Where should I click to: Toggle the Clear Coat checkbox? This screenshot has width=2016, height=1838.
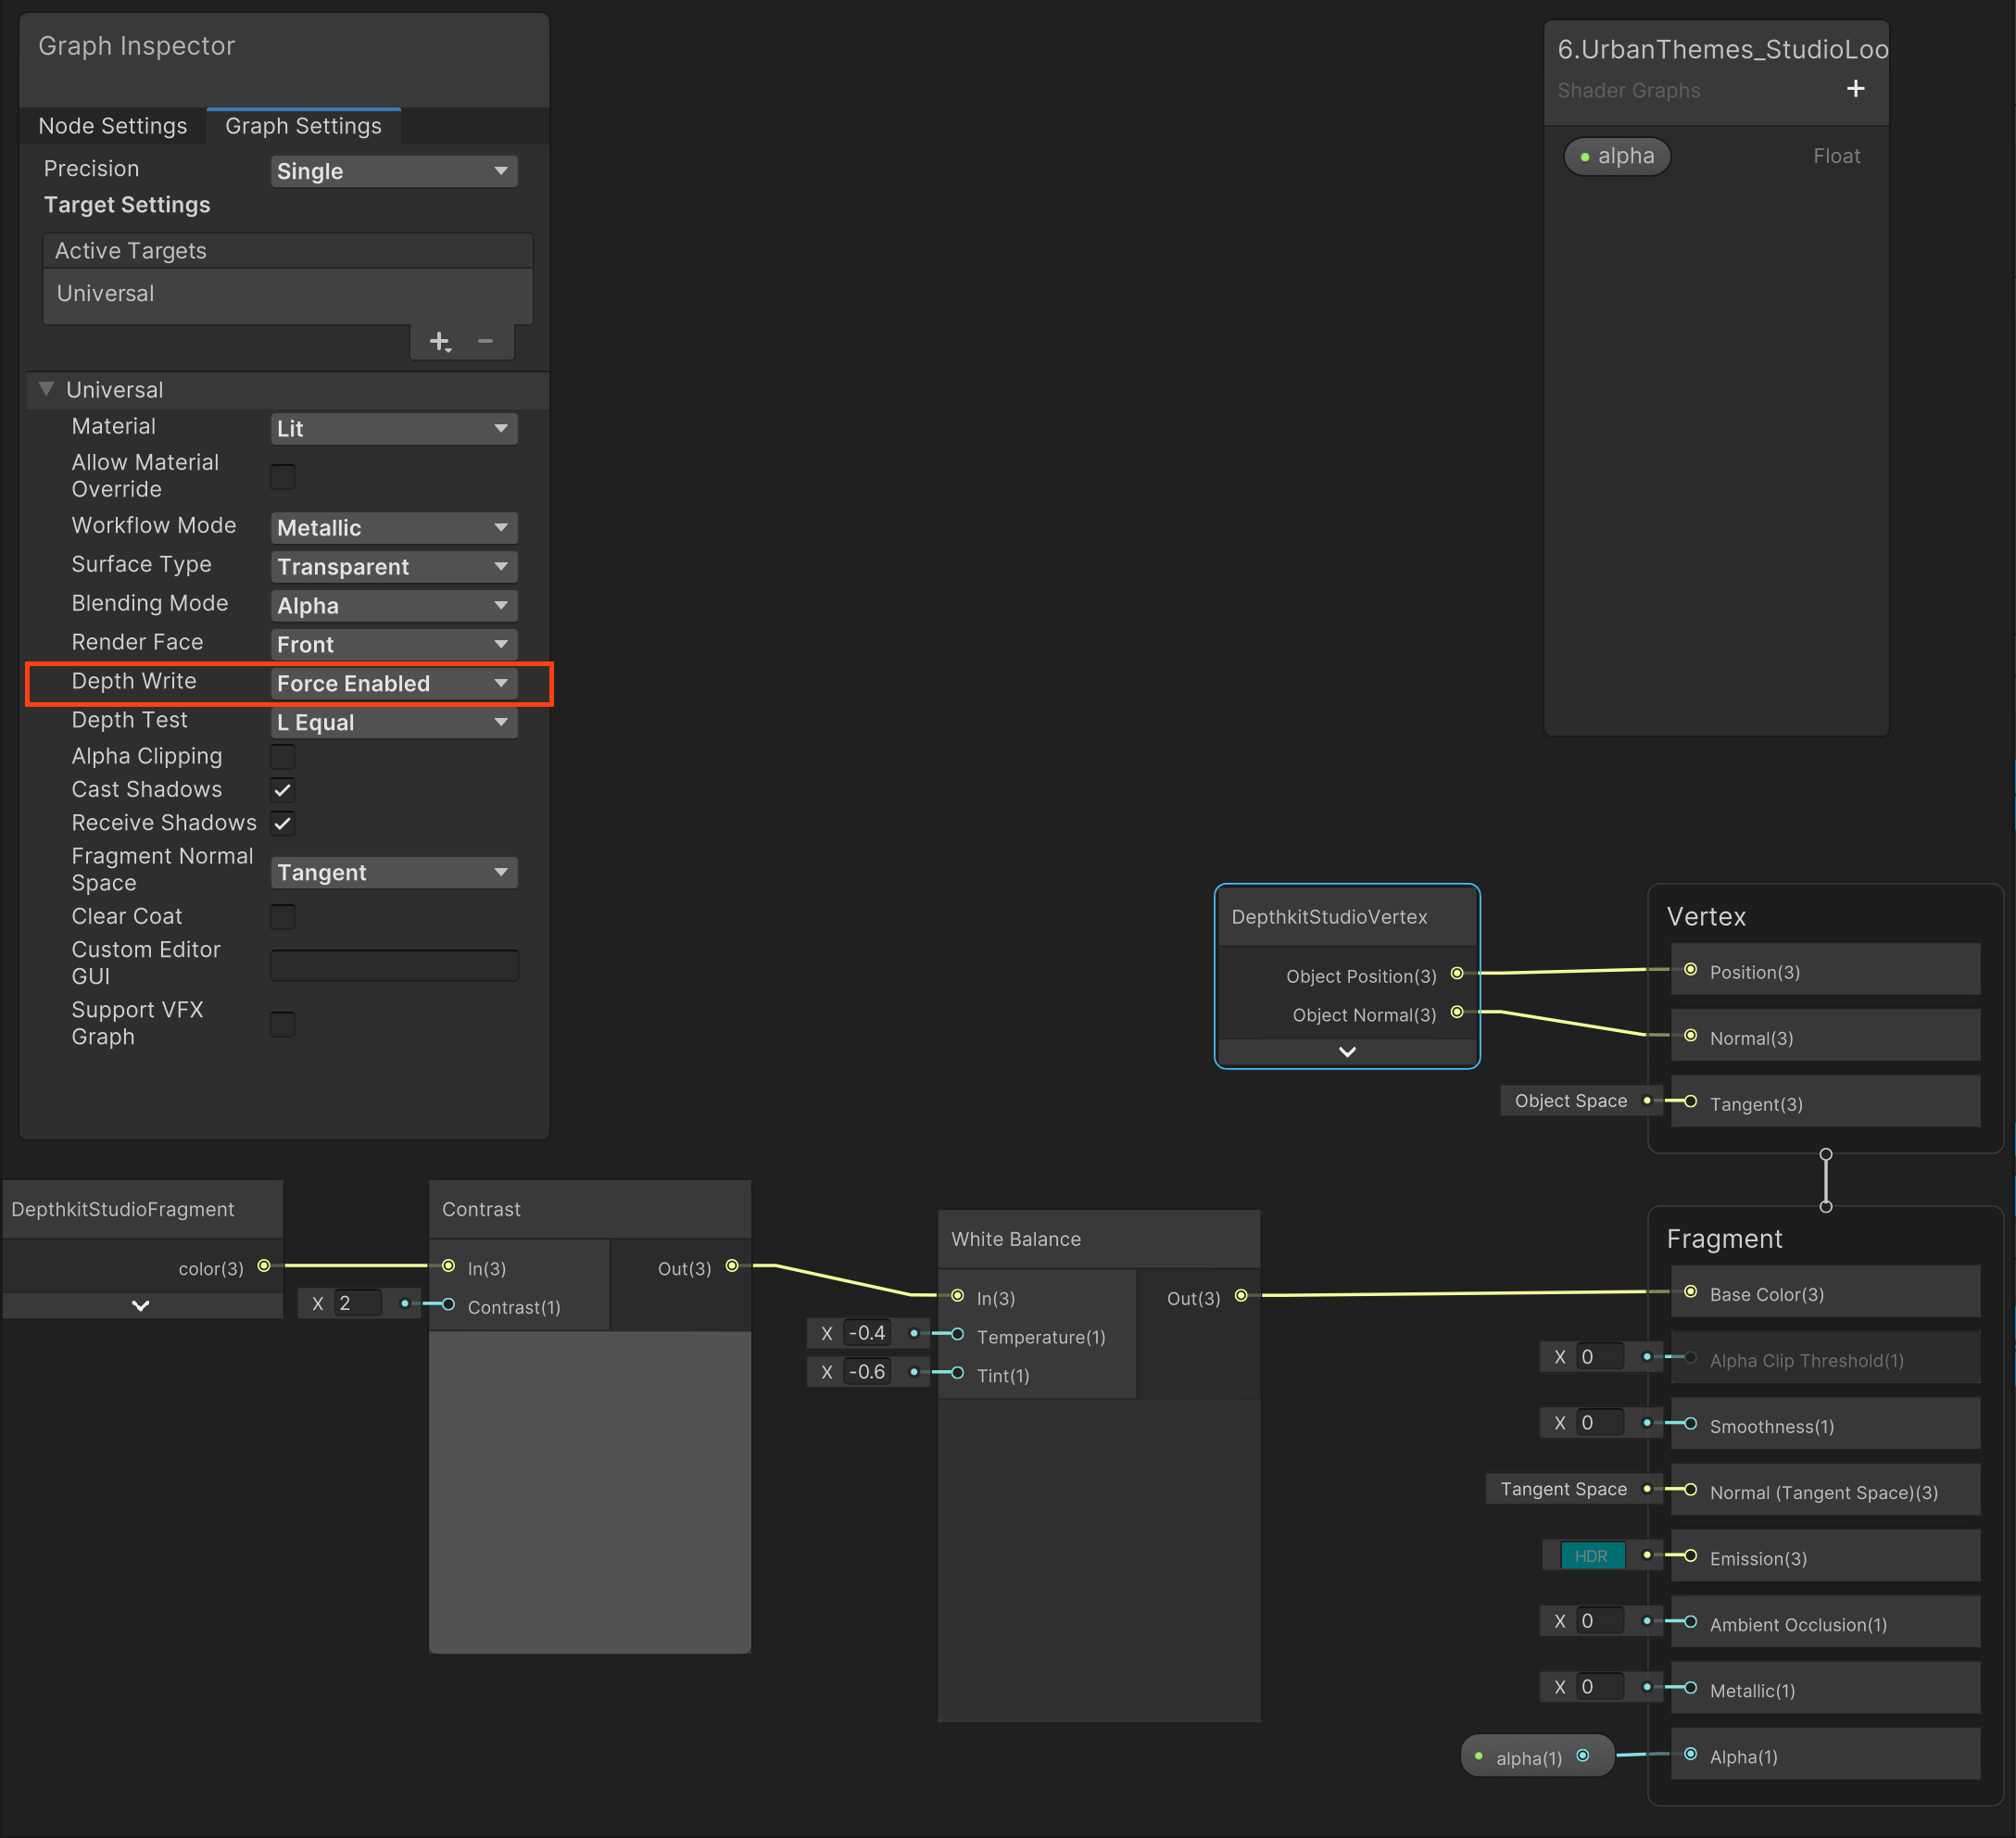tap(283, 917)
